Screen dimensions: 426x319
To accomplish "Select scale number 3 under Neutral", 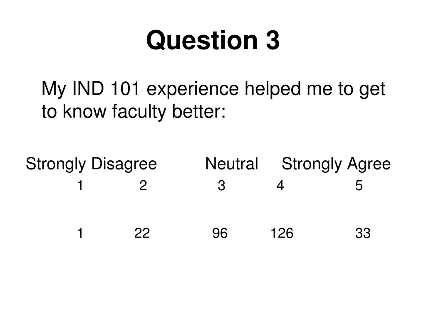I will pos(221,186).
